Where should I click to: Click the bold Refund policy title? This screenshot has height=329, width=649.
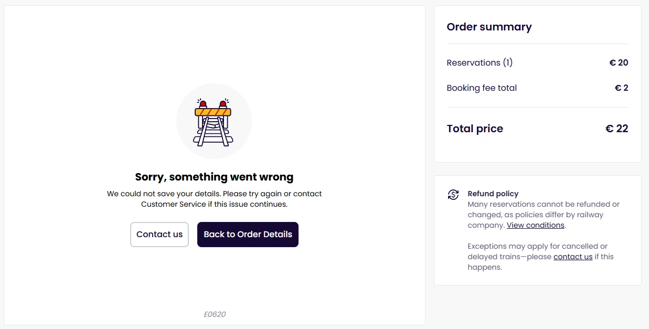[493, 194]
